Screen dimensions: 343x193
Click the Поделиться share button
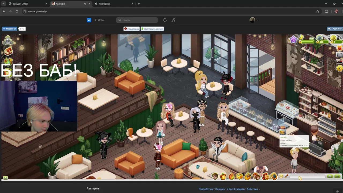click(335, 28)
